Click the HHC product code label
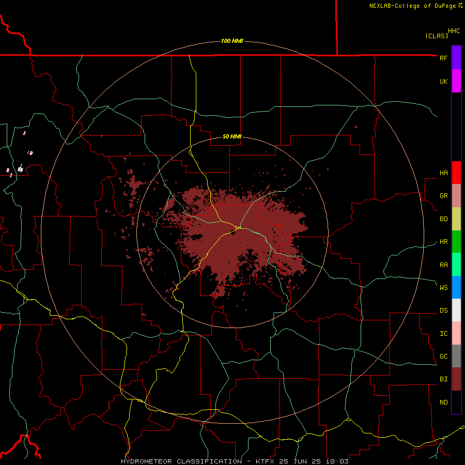Viewport: 465px width, 465px height. tap(454, 31)
